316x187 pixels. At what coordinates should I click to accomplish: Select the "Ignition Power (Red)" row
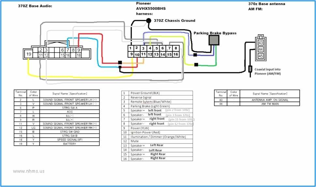click(x=157, y=132)
